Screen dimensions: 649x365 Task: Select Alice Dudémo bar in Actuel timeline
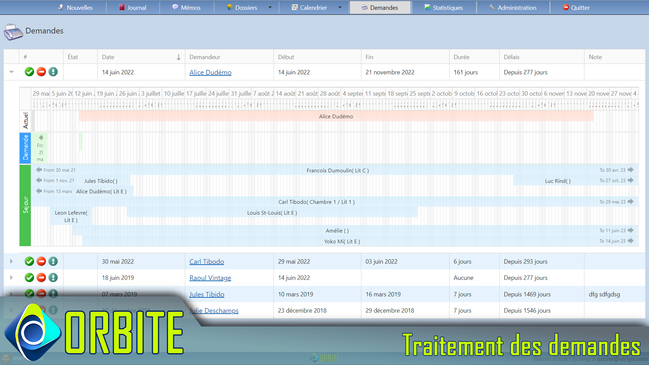point(336,116)
